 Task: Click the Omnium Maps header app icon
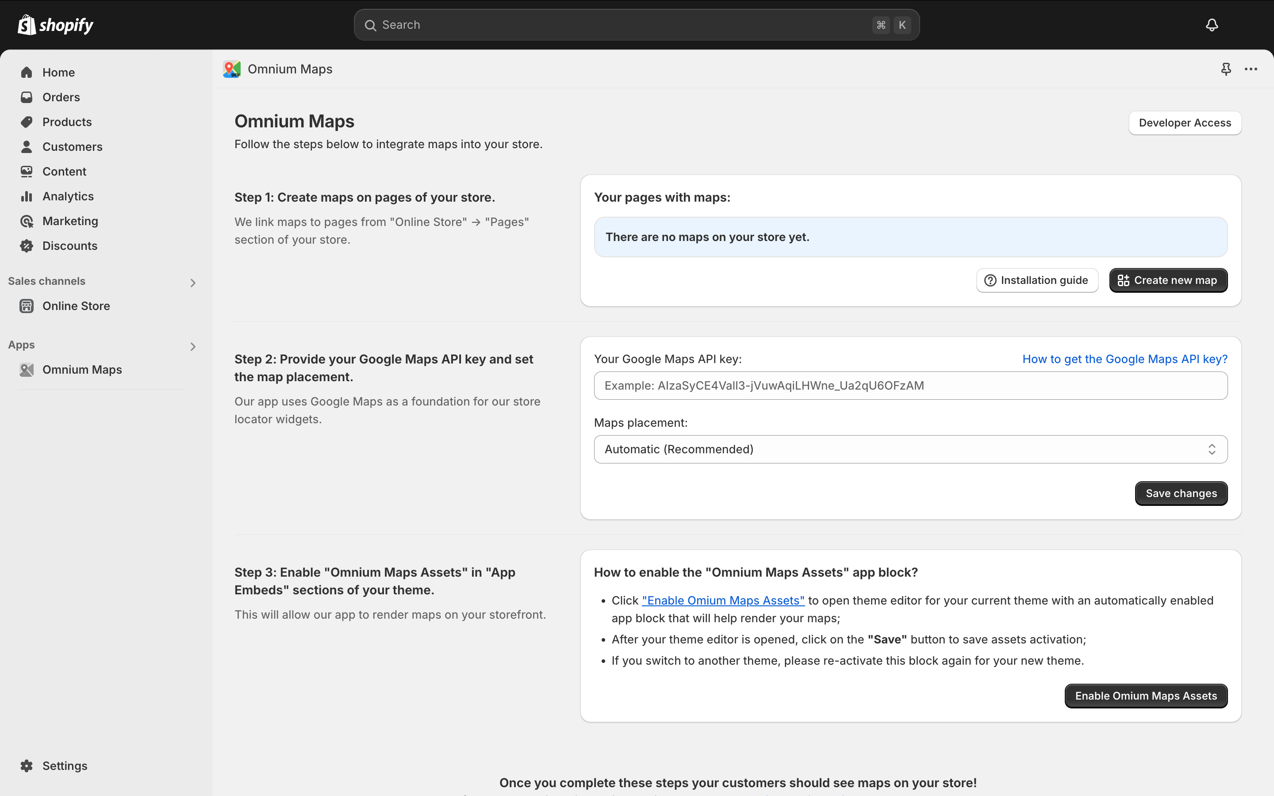232,69
